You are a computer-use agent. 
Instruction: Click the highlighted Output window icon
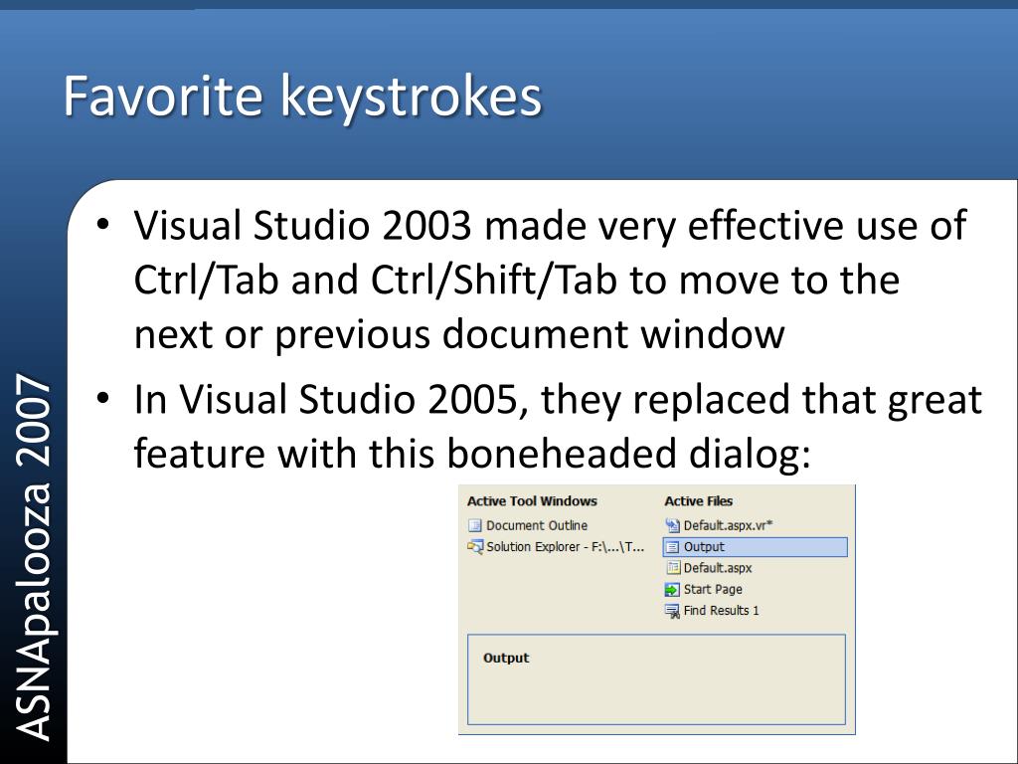click(672, 547)
